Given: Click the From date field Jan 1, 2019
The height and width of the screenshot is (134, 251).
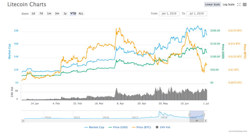Looking at the screenshot, I should point(169,14).
